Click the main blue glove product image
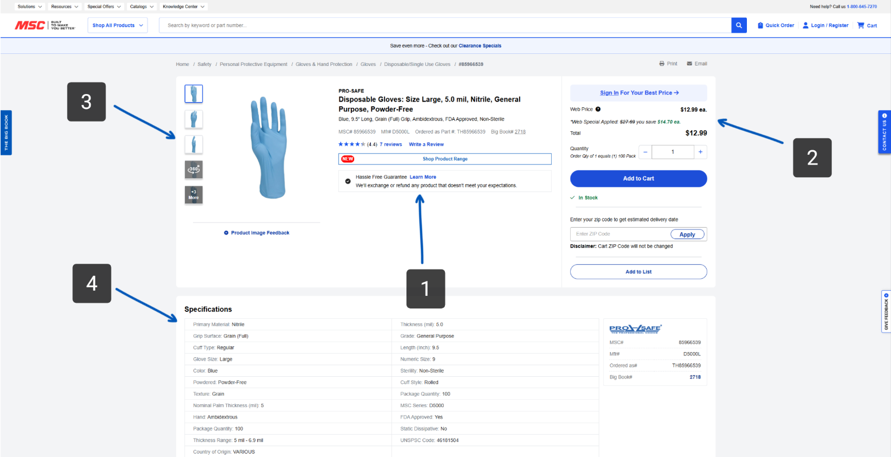The height and width of the screenshot is (457, 891). coord(268,148)
